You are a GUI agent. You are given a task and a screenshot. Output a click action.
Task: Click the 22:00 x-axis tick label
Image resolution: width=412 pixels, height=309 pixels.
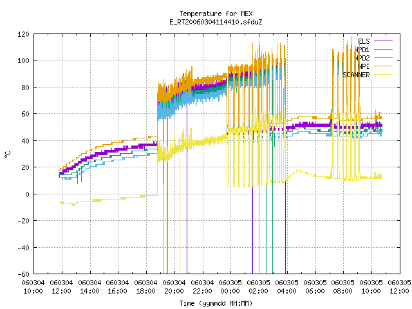point(202,287)
